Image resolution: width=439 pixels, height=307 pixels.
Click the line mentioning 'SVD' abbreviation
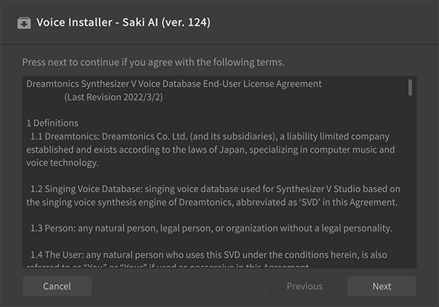(x=212, y=202)
